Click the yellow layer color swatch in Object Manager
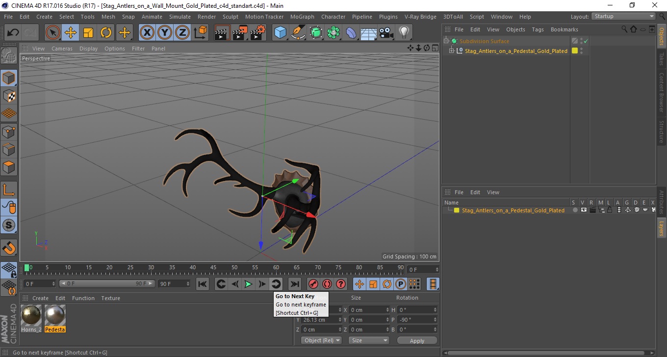The height and width of the screenshot is (357, 667). point(575,51)
